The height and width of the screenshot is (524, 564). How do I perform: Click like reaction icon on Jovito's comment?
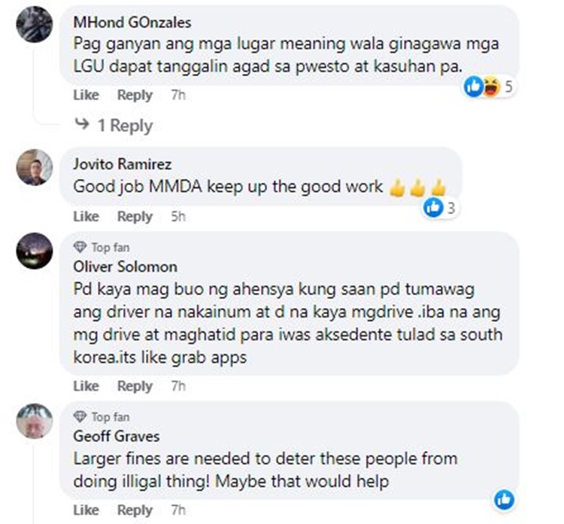pyautogui.click(x=433, y=208)
